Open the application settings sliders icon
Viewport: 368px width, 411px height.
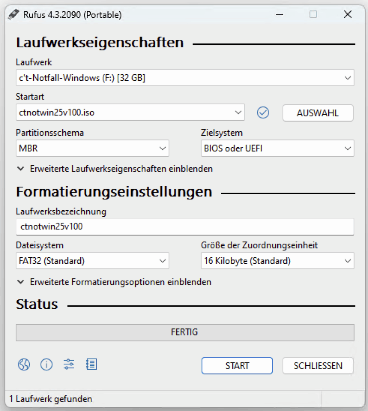coord(69,364)
